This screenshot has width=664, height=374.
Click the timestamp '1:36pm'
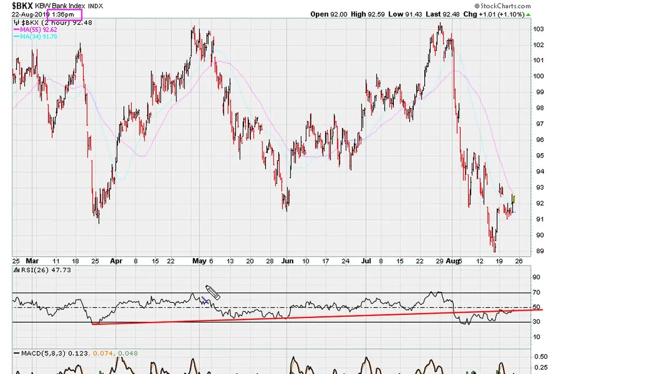63,15
